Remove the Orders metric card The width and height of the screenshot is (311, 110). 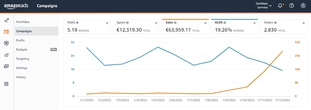pyautogui.click(x=304, y=23)
